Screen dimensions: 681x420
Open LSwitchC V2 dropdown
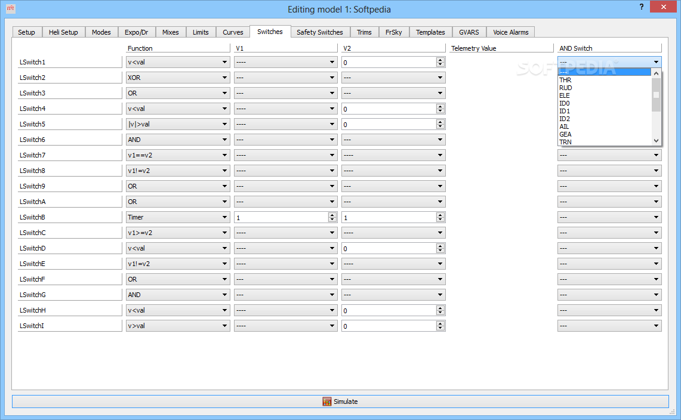pos(393,233)
